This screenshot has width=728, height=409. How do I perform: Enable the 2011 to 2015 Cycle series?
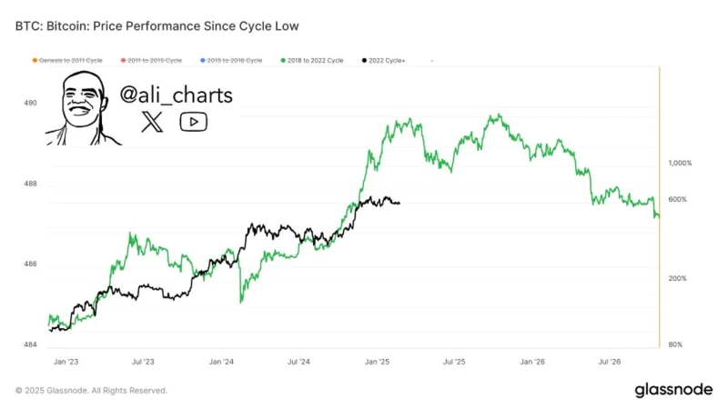pyautogui.click(x=155, y=61)
